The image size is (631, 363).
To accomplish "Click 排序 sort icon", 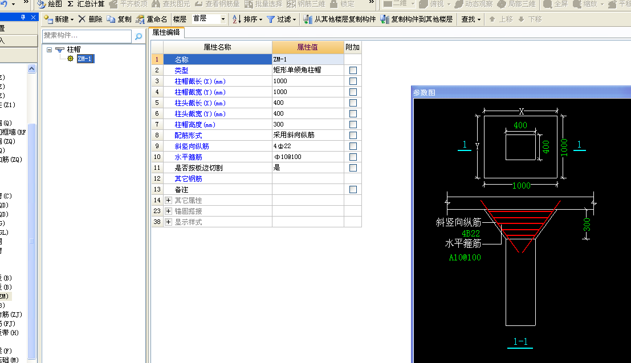I will (237, 19).
